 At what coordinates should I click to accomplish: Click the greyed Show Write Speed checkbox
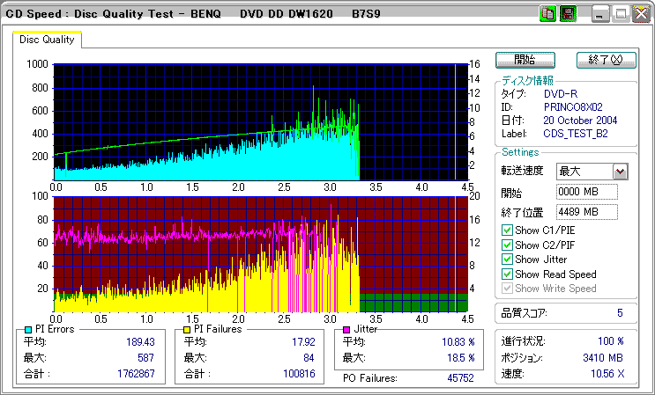(x=507, y=289)
